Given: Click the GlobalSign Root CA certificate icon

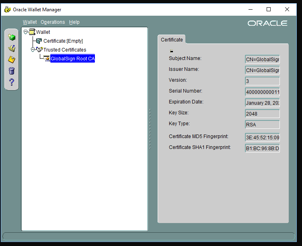Looking at the screenshot, I should (47, 58).
